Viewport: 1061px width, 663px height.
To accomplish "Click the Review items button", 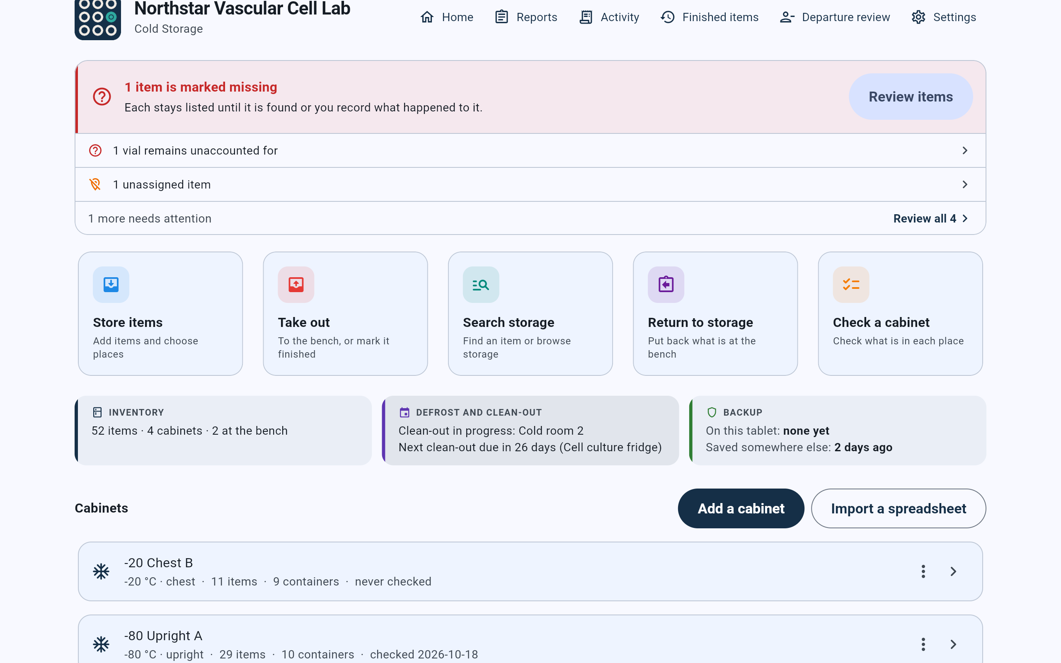I will pos(911,97).
